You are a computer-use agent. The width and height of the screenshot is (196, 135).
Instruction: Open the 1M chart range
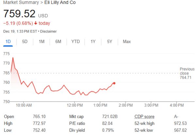click(x=41, y=42)
